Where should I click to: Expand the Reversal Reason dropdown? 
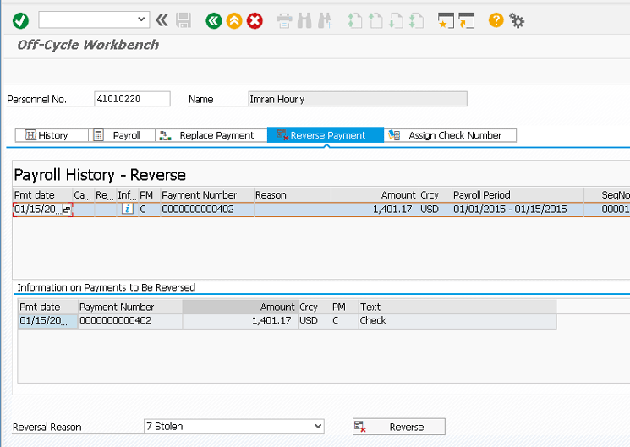point(318,427)
